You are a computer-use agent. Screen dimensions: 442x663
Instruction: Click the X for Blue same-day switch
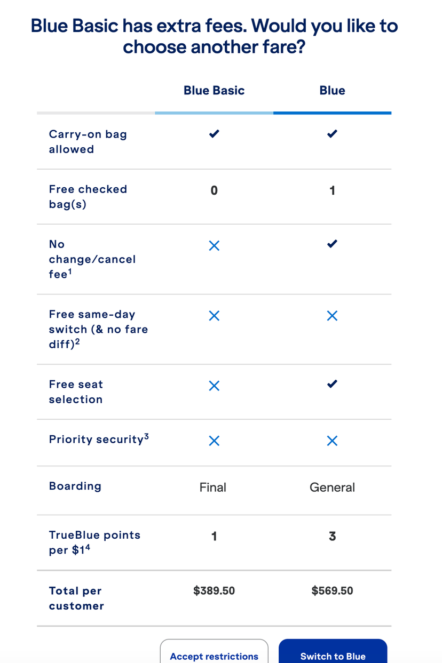click(x=331, y=315)
